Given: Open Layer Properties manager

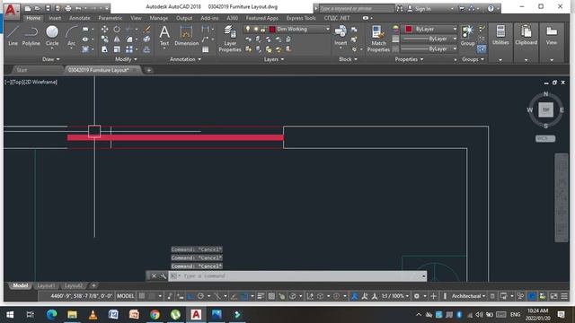Looking at the screenshot, I should 230,39.
